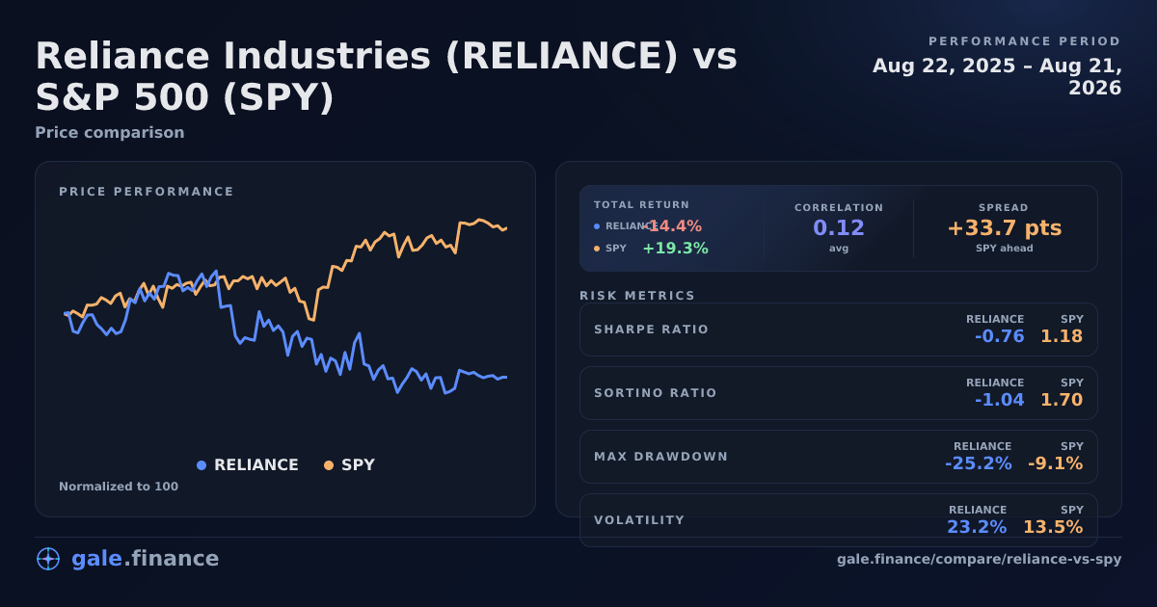Click the page title 'Reliance Industries (RELIANCE) vs S&P 500 (SPY)'
Image resolution: width=1157 pixels, height=607 pixels.
pos(386,77)
